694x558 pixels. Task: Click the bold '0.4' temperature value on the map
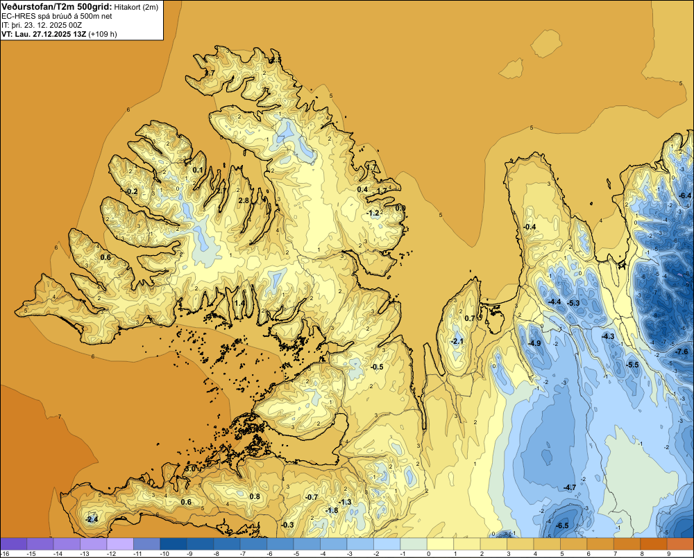tap(362, 189)
